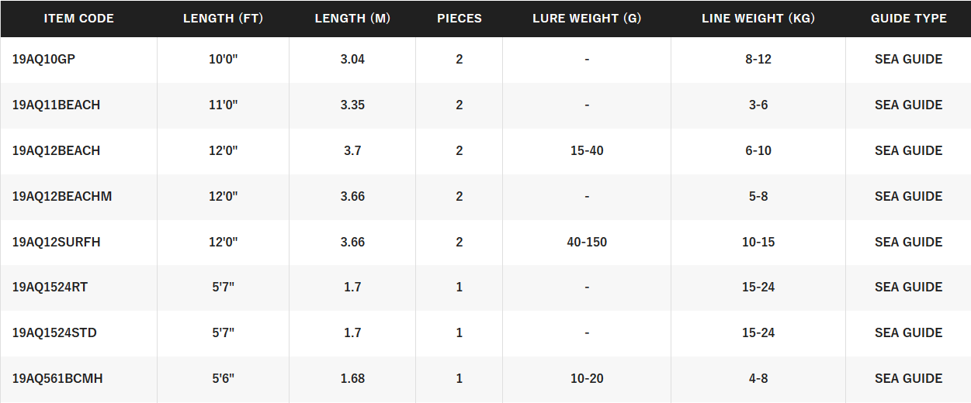Select item code 19AQ1524RT
This screenshot has width=971, height=403.
pyautogui.click(x=50, y=287)
